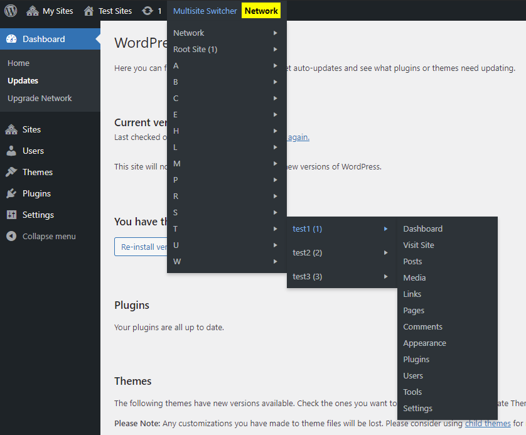Viewport: 526px width, 435px height.
Task: Open Plugins in test1 flyout
Action: coord(416,360)
